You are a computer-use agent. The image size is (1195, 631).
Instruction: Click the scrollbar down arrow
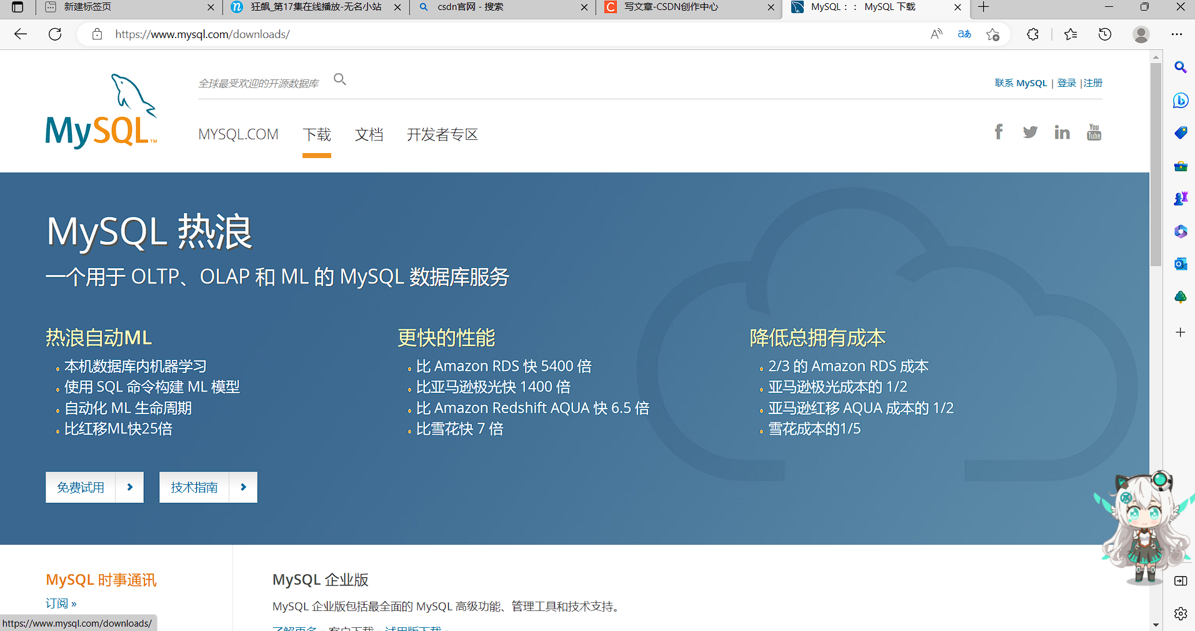pos(1156,624)
